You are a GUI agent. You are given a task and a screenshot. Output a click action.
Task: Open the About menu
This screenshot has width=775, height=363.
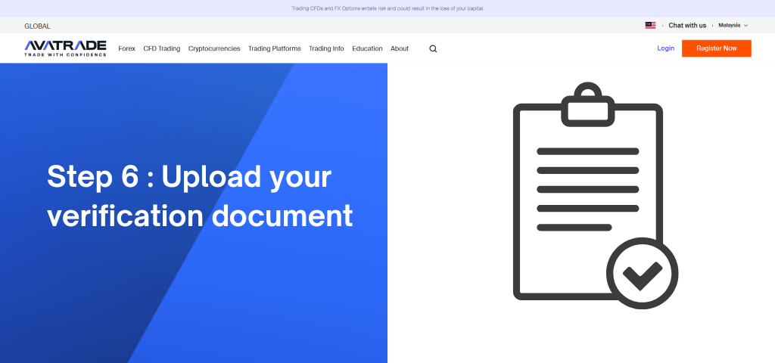(x=400, y=48)
